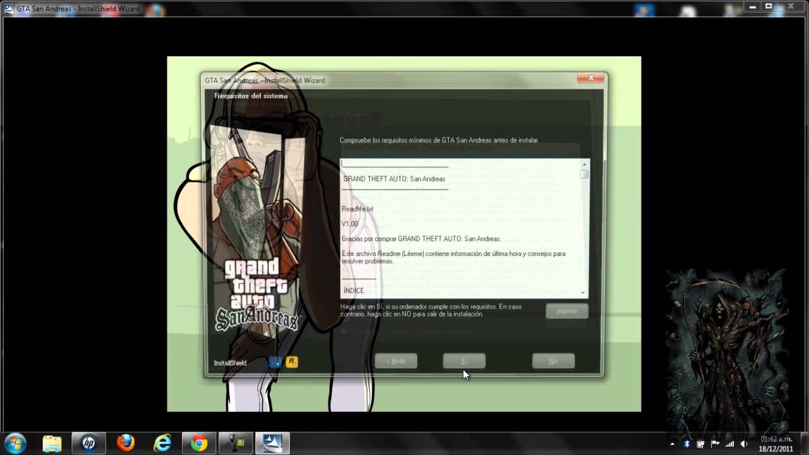This screenshot has width=809, height=455.
Task: Close the InstallShield Wizard dialog
Action: coord(591,78)
